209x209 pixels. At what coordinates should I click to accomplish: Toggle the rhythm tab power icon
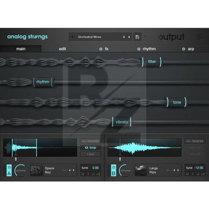[139, 49]
